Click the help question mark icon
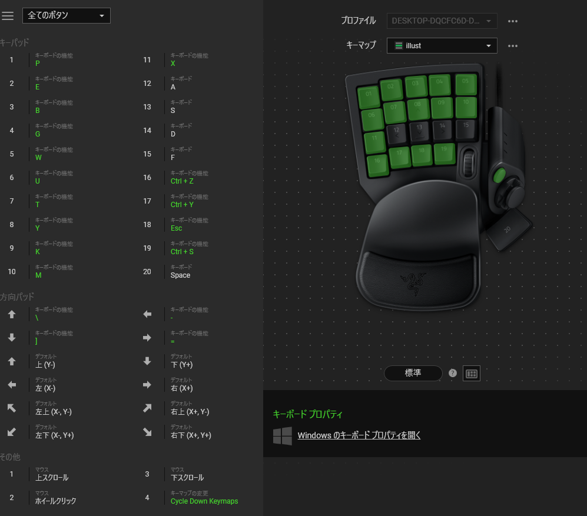Viewport: 587px width, 516px height. (453, 373)
